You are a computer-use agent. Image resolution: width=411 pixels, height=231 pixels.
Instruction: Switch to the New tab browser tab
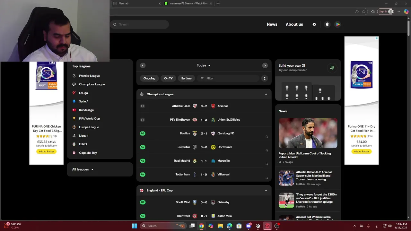point(136,4)
